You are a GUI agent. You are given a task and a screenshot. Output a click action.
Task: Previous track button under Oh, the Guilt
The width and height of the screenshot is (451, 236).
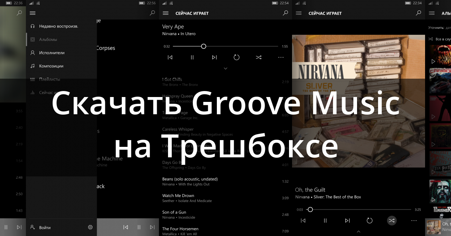[303, 221]
